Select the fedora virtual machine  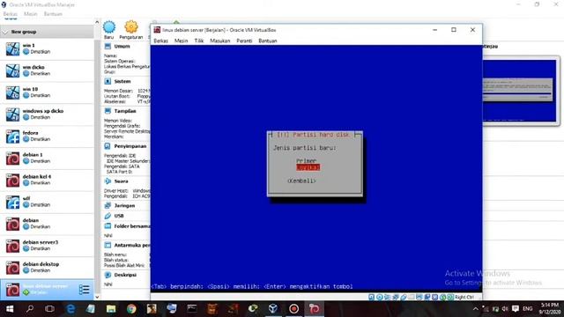pyautogui.click(x=47, y=136)
